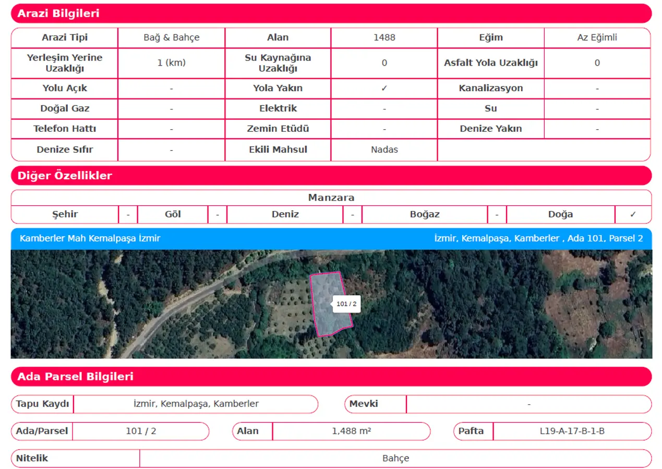This screenshot has height=469, width=662.
Task: Click the Bağ & Bahçe land type cell
Action: point(171,38)
